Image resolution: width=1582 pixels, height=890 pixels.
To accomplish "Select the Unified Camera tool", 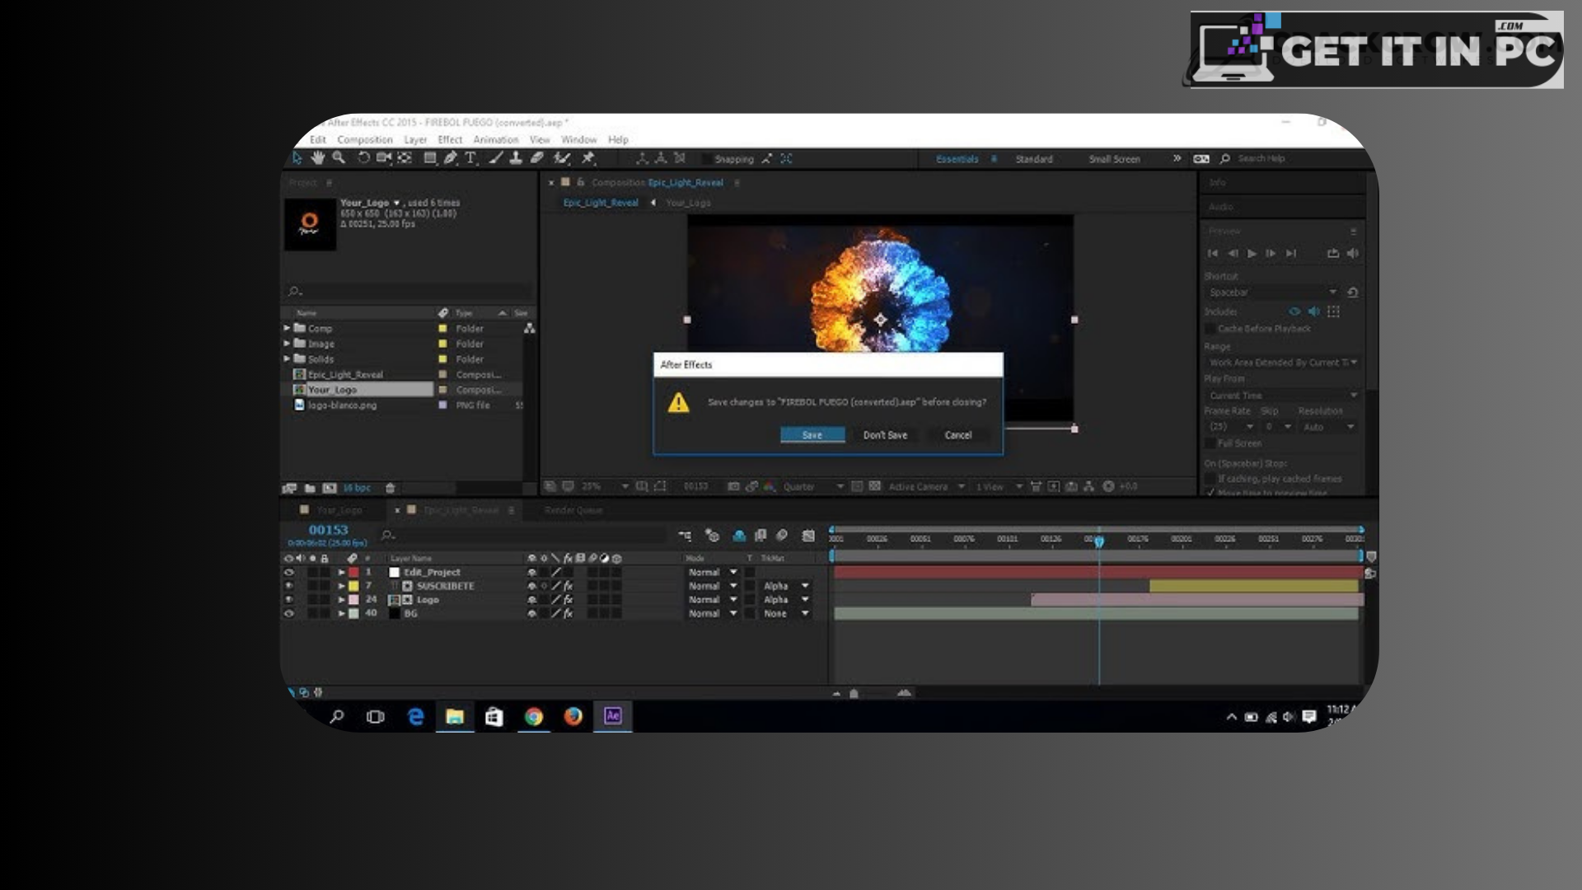I will (383, 157).
